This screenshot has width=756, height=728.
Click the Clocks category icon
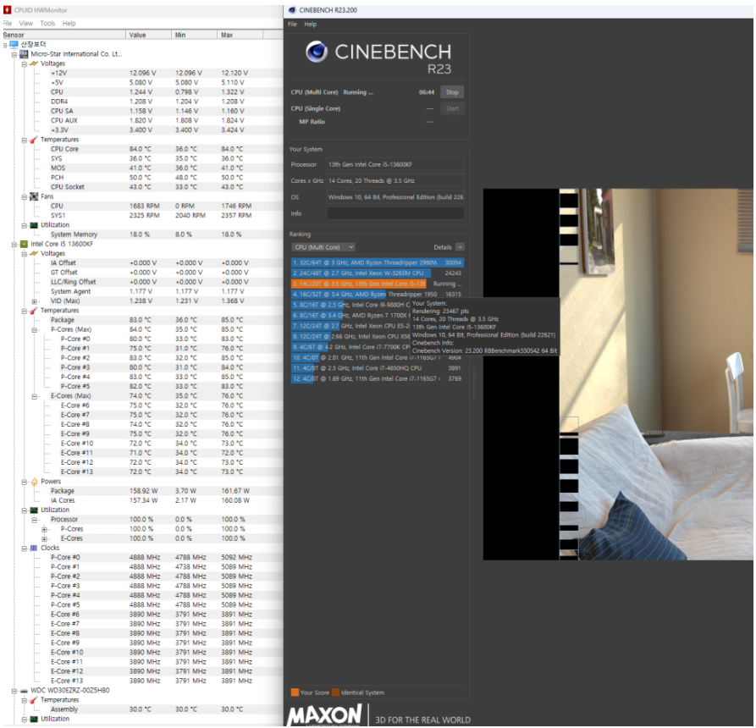(34, 548)
